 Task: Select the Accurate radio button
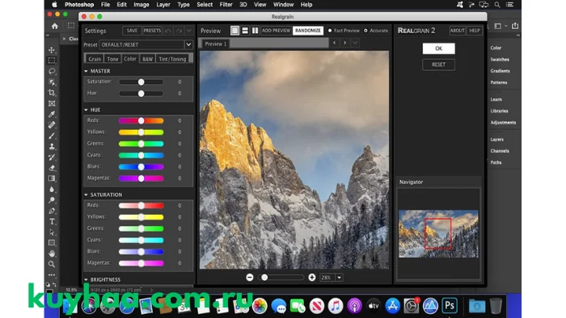point(365,31)
